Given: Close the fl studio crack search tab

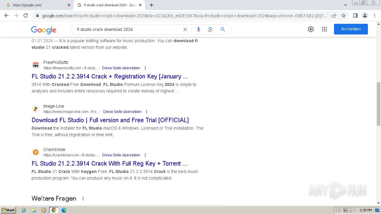Looking at the screenshot, I should click(x=140, y=5).
